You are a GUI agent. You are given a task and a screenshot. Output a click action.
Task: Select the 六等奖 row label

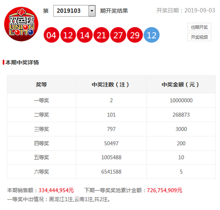pos(42,172)
